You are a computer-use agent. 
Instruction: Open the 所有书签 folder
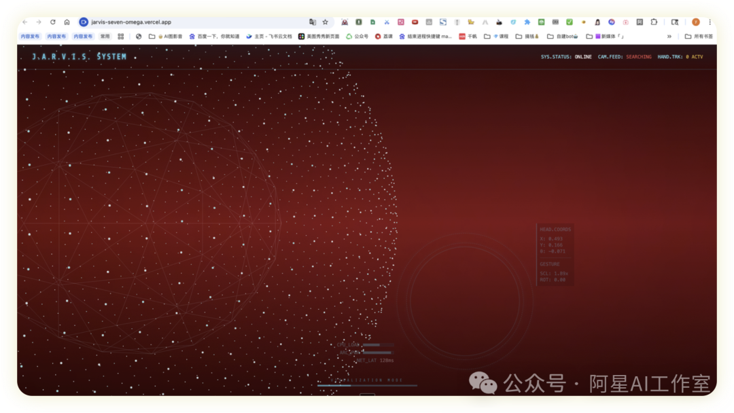699,37
